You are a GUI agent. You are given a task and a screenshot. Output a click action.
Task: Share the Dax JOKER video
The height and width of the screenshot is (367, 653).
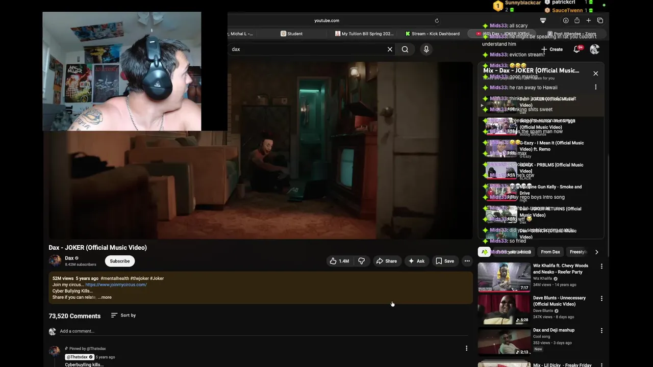(x=386, y=261)
